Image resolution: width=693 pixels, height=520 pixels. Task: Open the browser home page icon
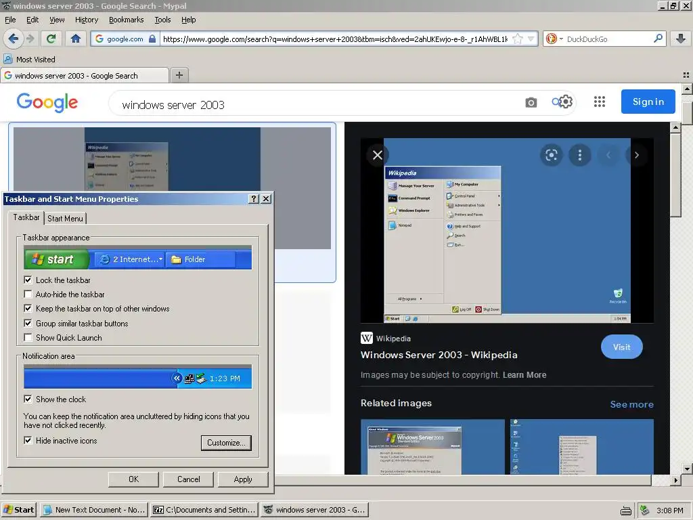point(76,39)
